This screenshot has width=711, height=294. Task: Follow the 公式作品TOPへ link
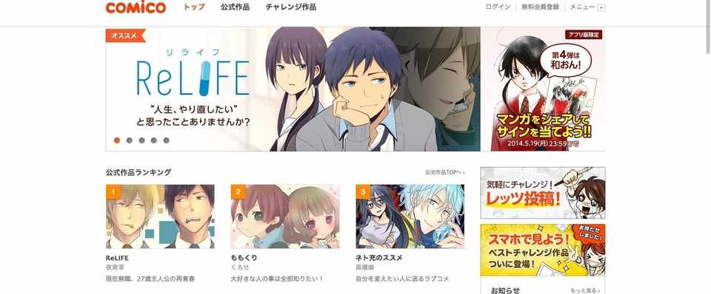(445, 172)
